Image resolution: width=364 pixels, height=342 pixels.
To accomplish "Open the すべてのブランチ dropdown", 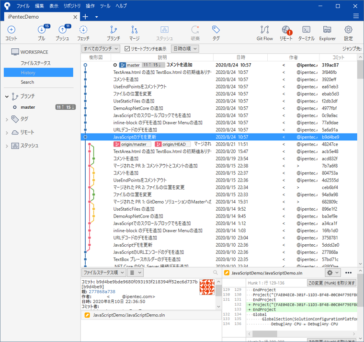I will [101, 49].
